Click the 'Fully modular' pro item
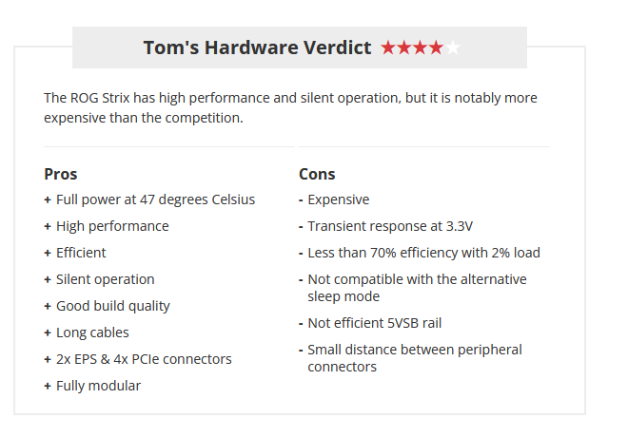 tap(99, 386)
